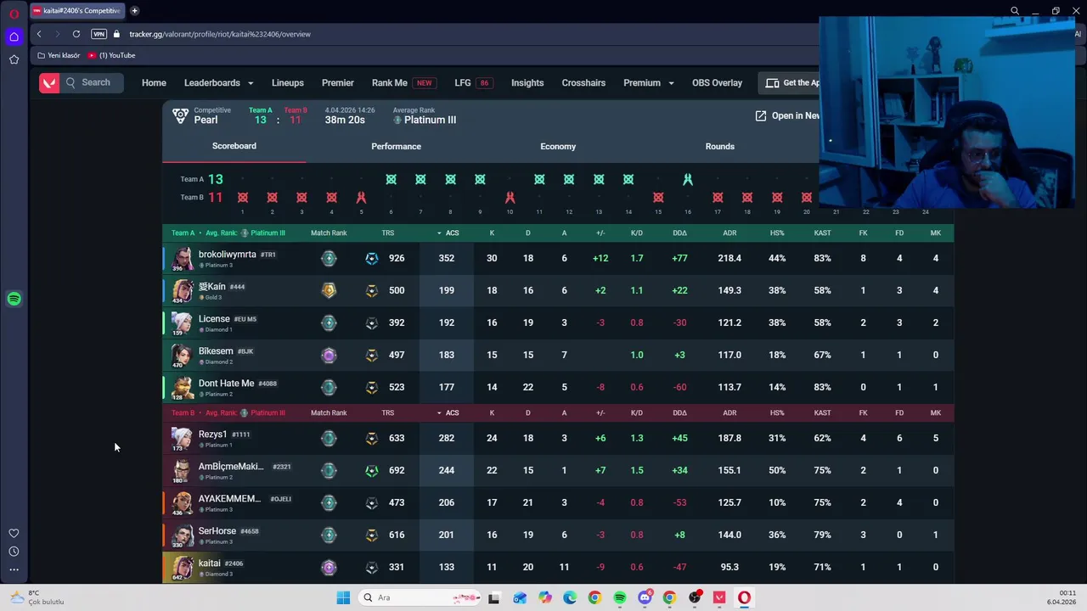The image size is (1087, 611).
Task: Open the sidebar bookmarks star icon
Action: (x=14, y=59)
